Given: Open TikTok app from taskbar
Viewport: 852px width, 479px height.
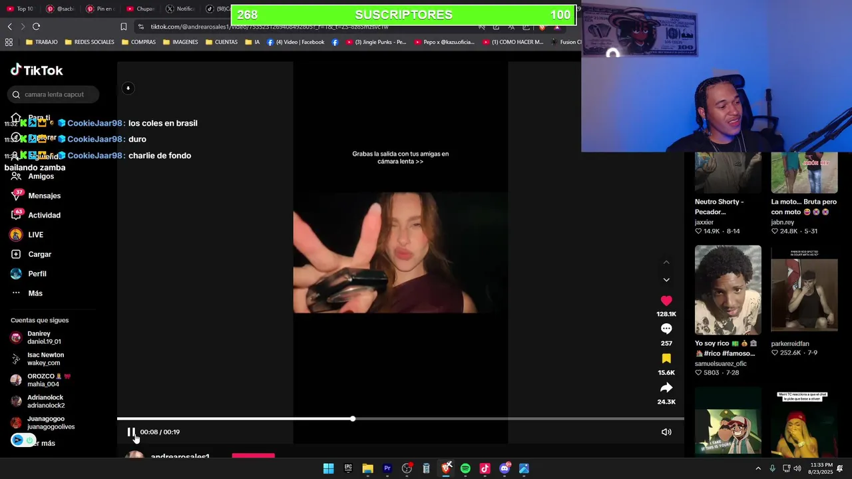Looking at the screenshot, I should point(485,468).
